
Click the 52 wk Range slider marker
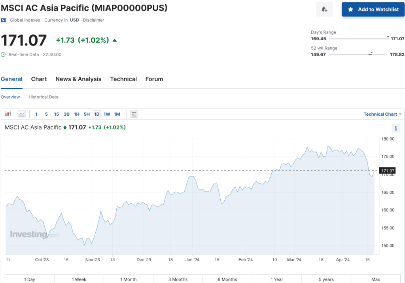pos(371,53)
